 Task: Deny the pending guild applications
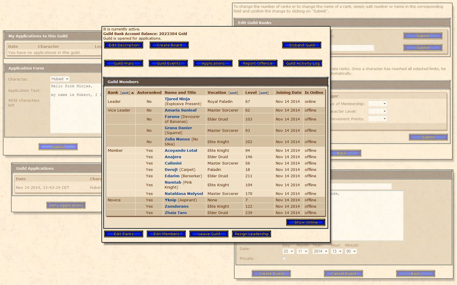[66, 205]
